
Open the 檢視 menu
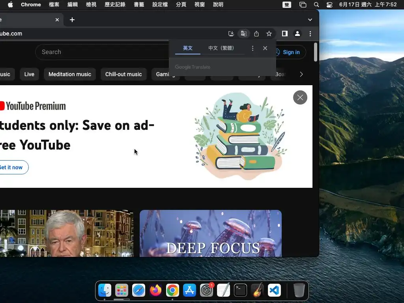91,5
